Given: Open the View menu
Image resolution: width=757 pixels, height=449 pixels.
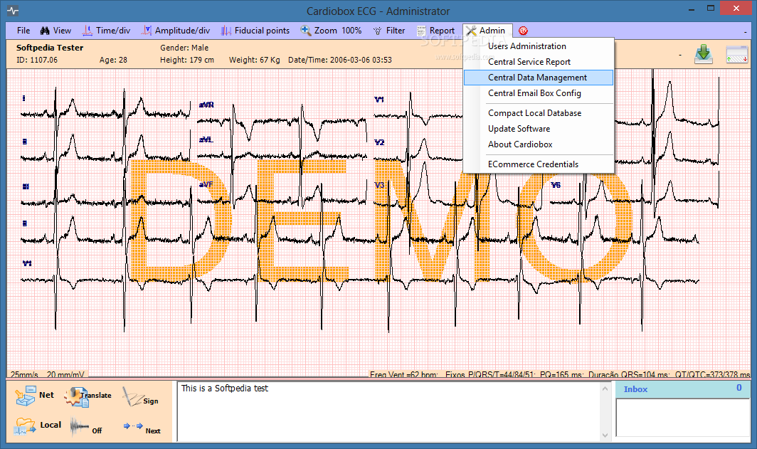Looking at the screenshot, I should [x=55, y=31].
